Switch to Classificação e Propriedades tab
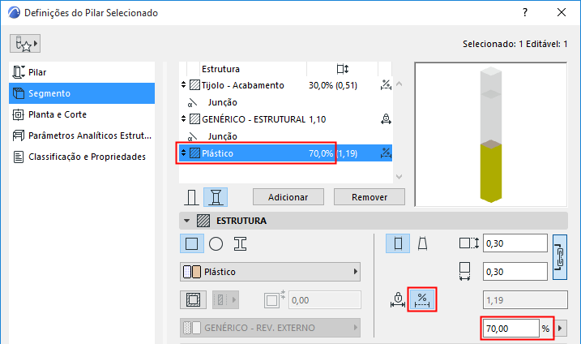 coord(87,157)
